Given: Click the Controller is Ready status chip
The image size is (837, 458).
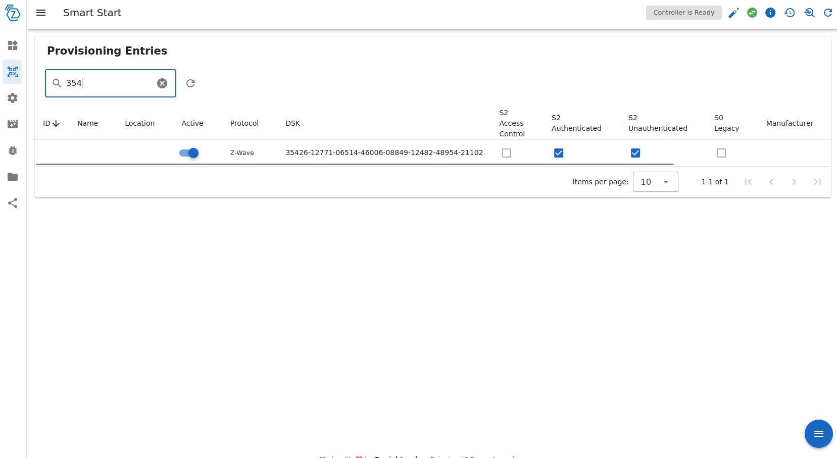Looking at the screenshot, I should 684,13.
